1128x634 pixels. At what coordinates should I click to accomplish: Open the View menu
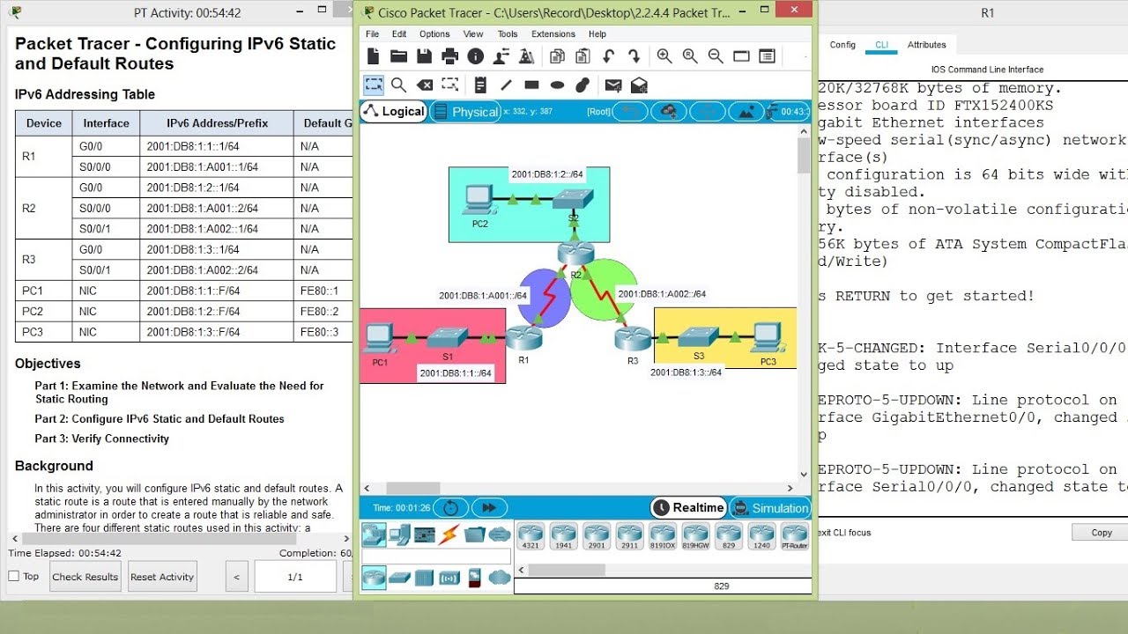(473, 34)
